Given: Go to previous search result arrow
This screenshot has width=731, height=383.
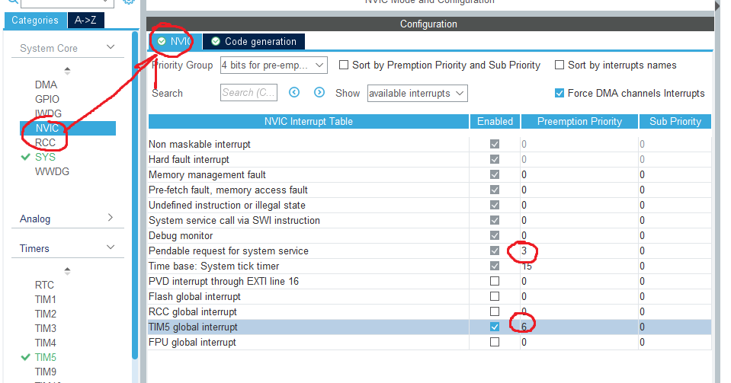Looking at the screenshot, I should 294,93.
